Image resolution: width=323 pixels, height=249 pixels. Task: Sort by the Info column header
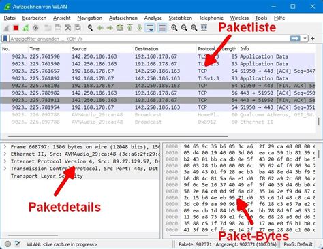click(x=277, y=49)
